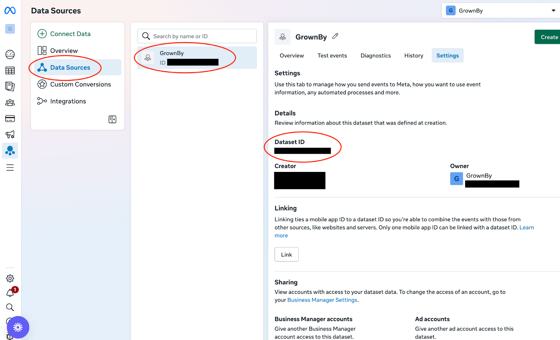Open the table grid icon in sidebar

tap(10, 71)
